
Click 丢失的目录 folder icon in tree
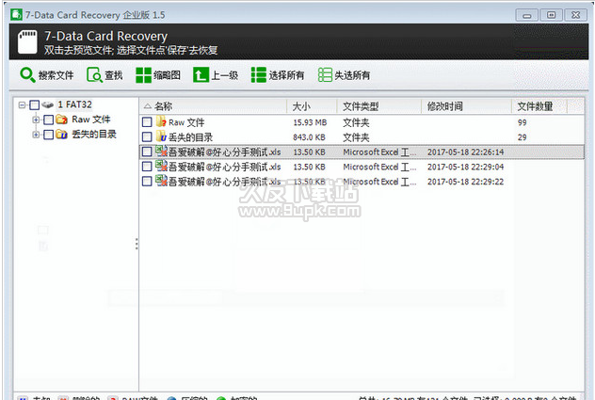61,135
